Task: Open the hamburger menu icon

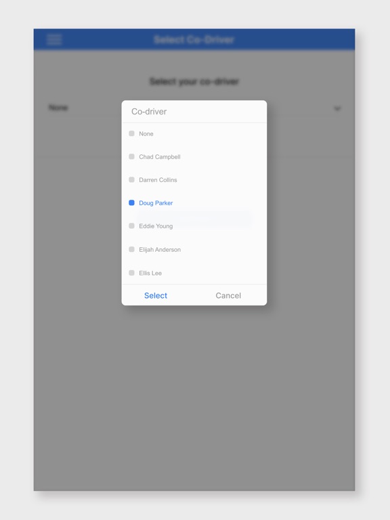Action: coord(54,39)
